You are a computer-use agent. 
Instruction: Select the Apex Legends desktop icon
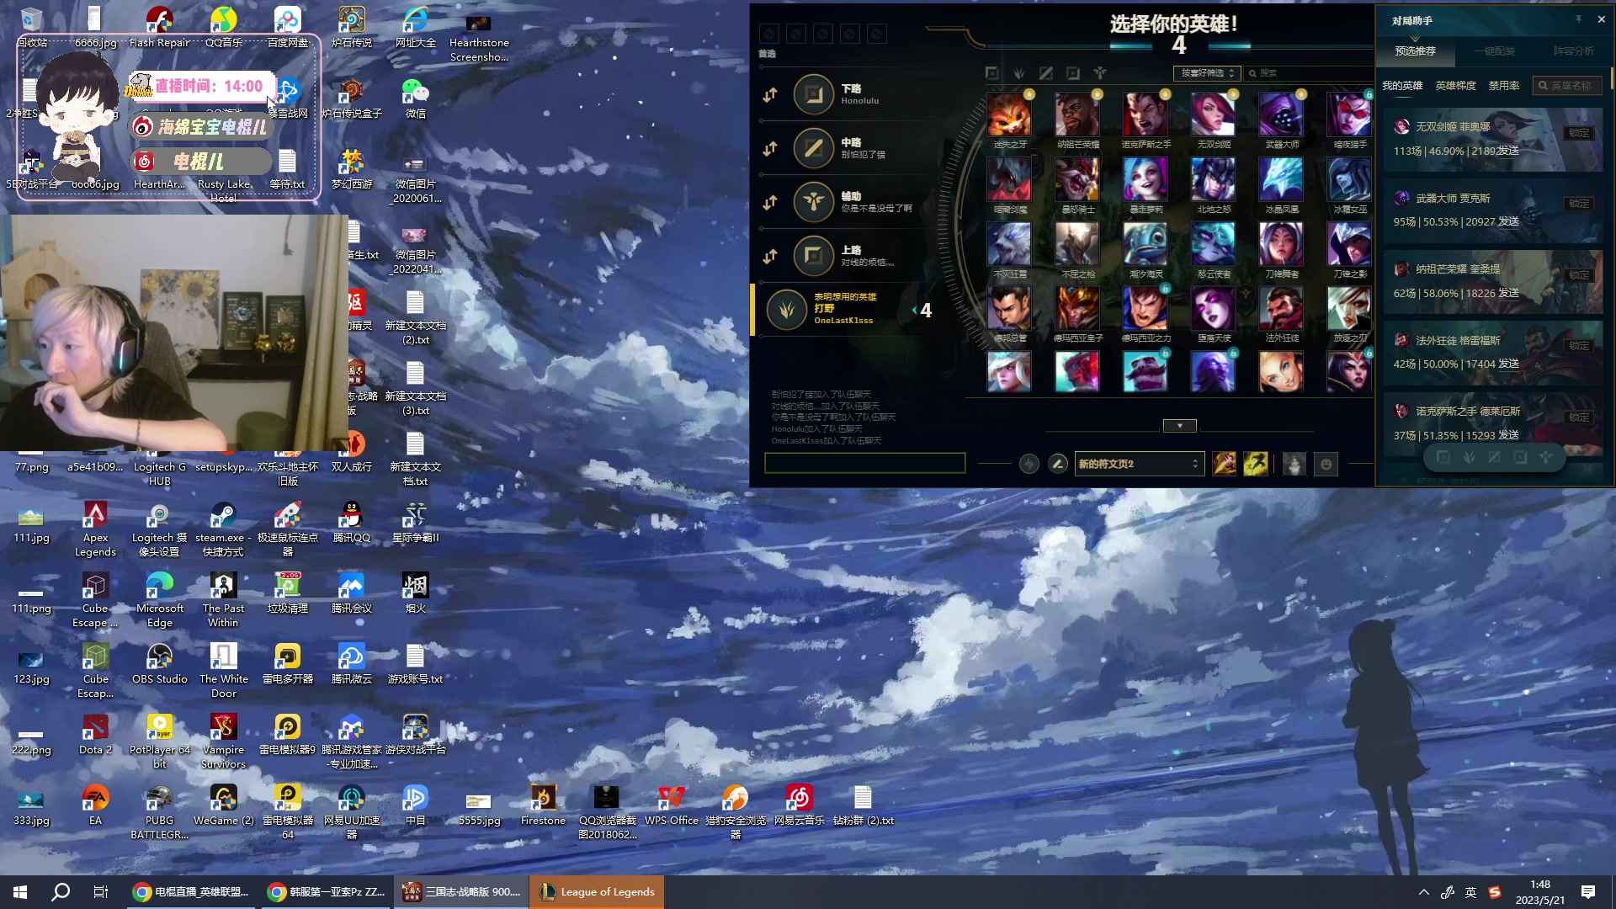pyautogui.click(x=95, y=529)
